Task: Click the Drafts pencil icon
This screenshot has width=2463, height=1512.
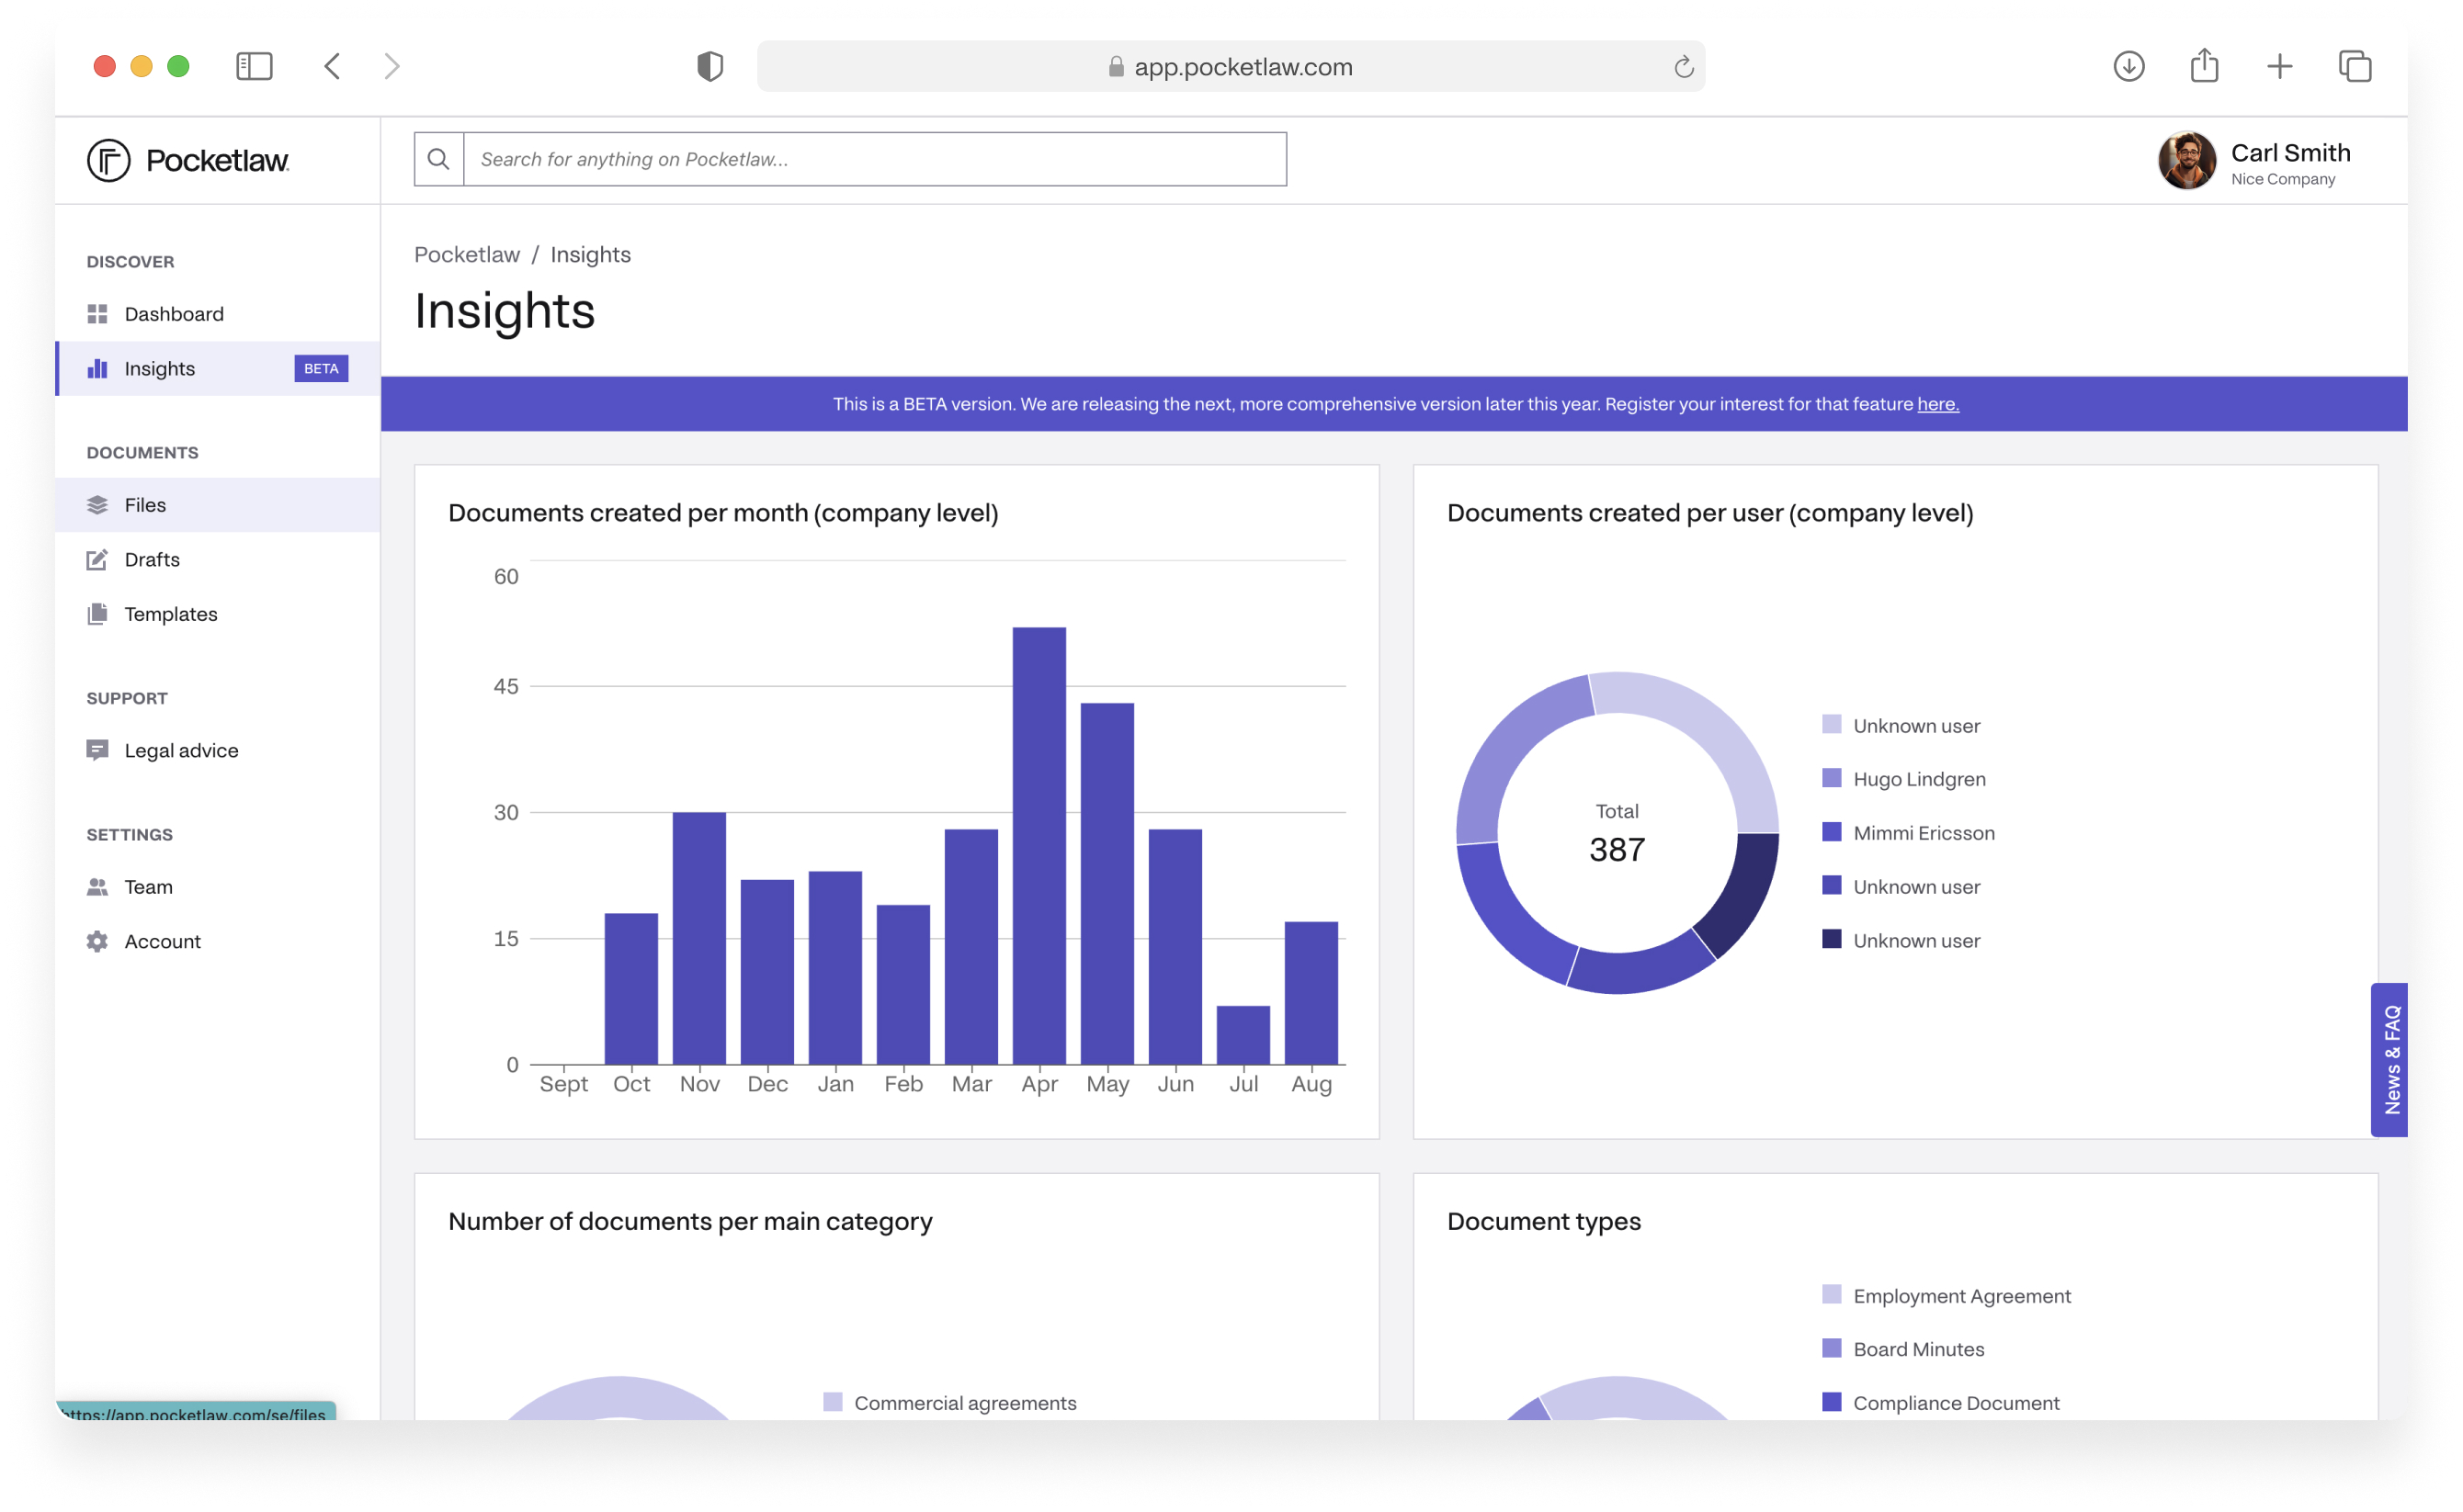Action: (97, 560)
